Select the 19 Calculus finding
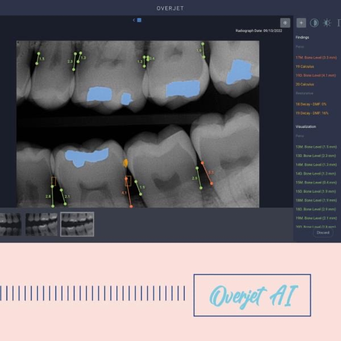 305,66
